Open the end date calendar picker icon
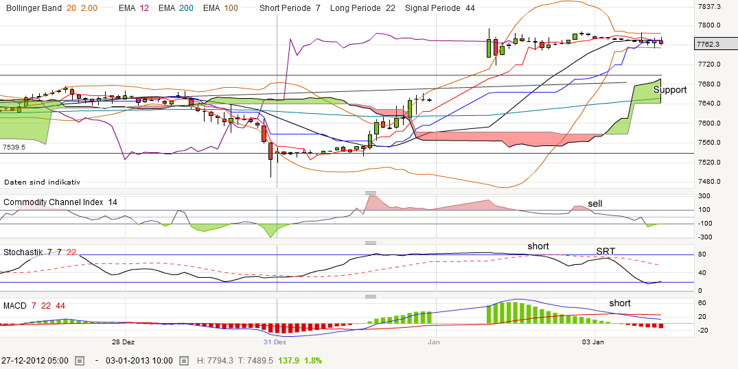Image resolution: width=738 pixels, height=369 pixels. point(184,360)
